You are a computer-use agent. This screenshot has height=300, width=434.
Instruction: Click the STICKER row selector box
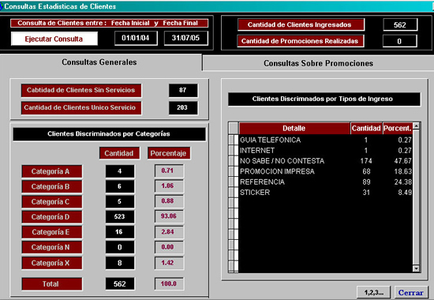tap(231, 193)
